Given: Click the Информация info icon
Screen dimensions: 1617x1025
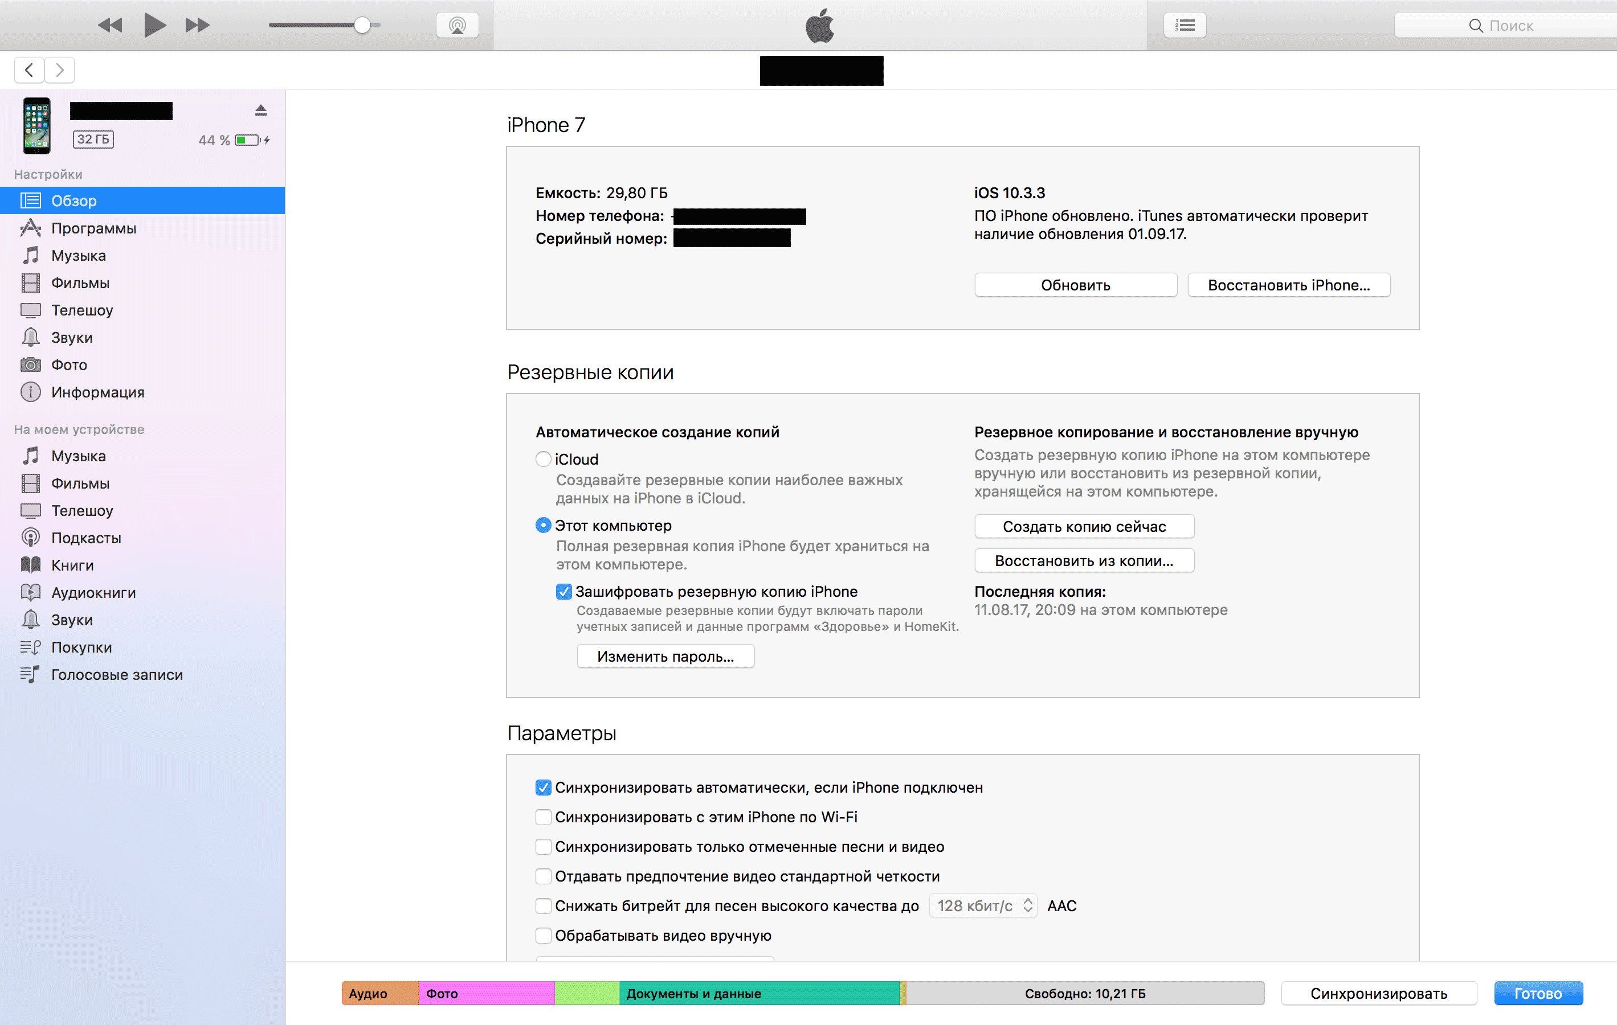Looking at the screenshot, I should pyautogui.click(x=30, y=392).
